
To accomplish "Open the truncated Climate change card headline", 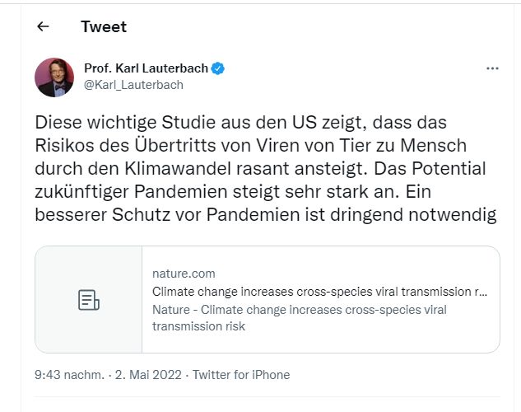I will [320, 291].
